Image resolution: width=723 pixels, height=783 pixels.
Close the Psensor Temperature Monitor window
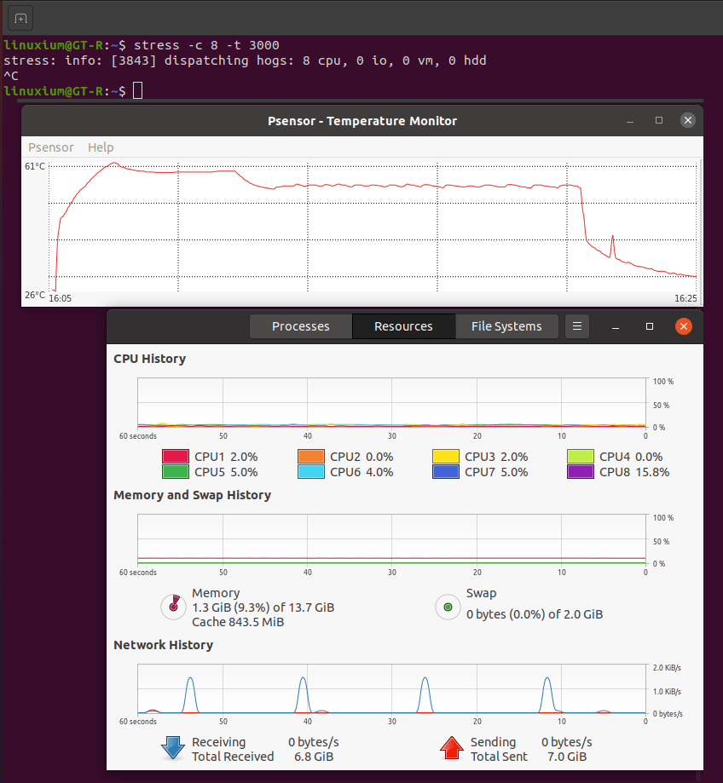688,120
